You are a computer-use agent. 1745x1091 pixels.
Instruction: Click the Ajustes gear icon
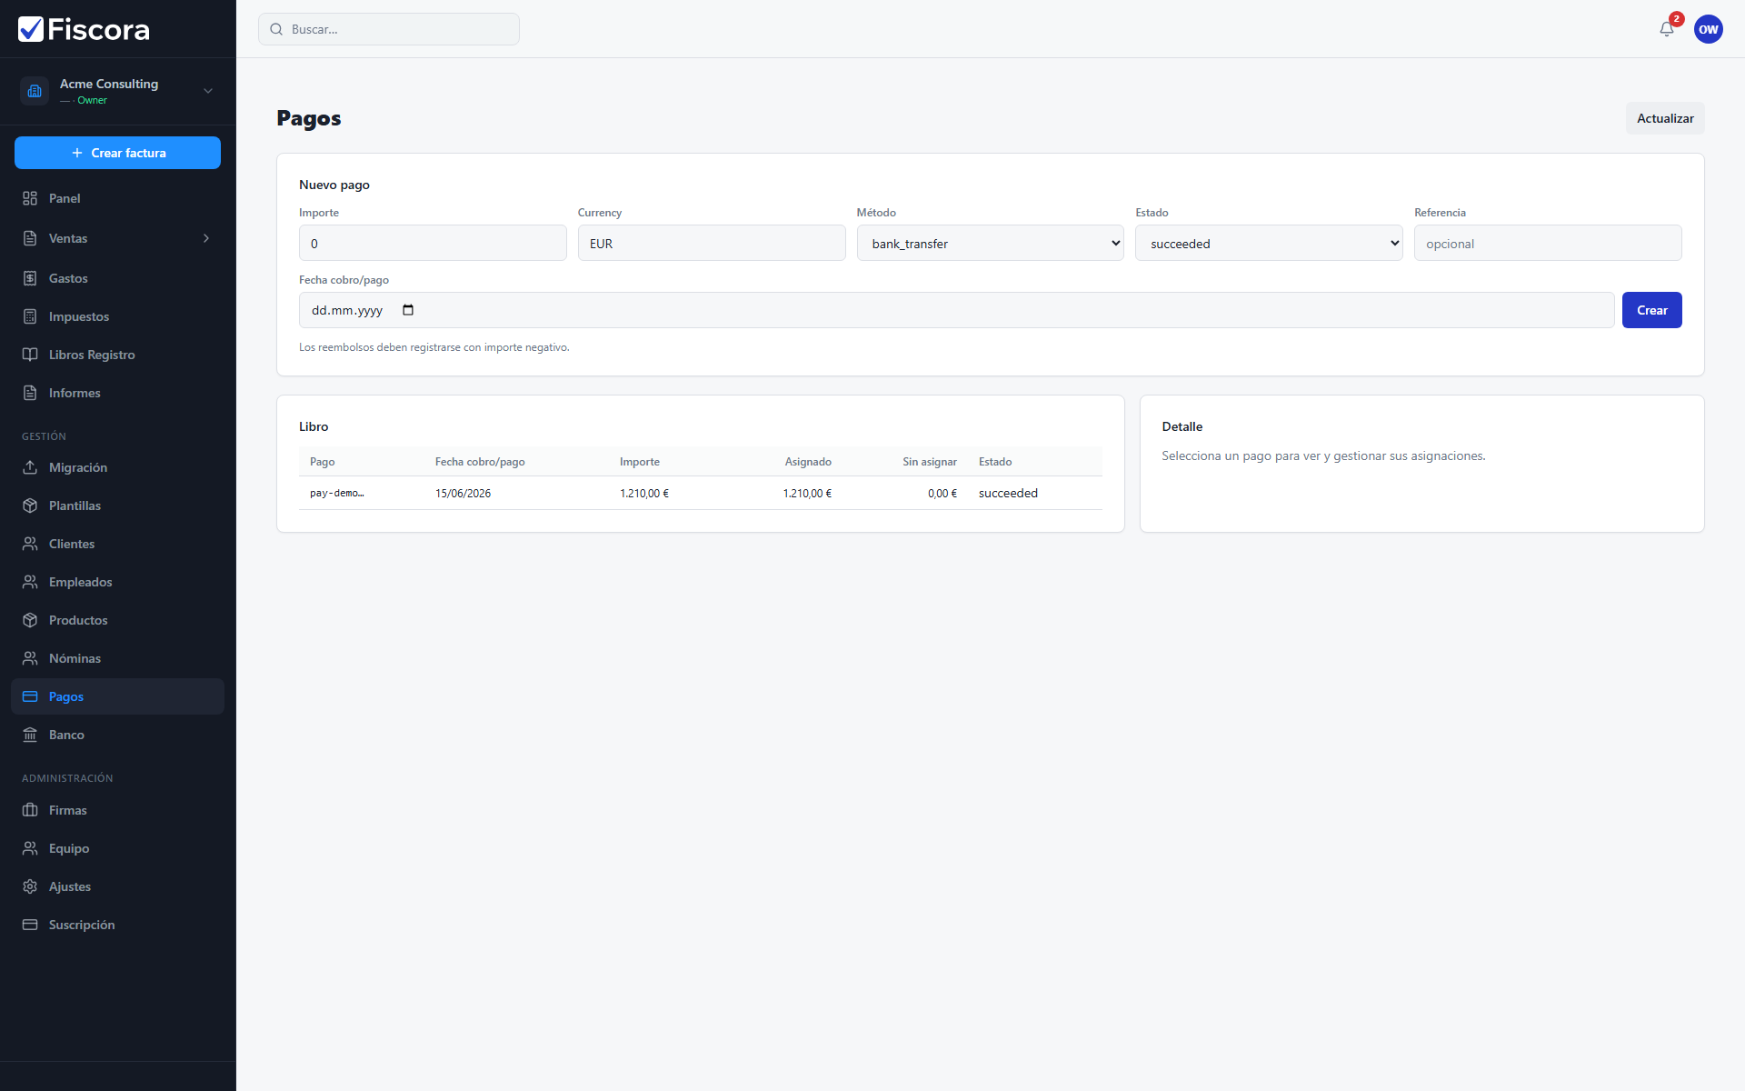tap(30, 886)
